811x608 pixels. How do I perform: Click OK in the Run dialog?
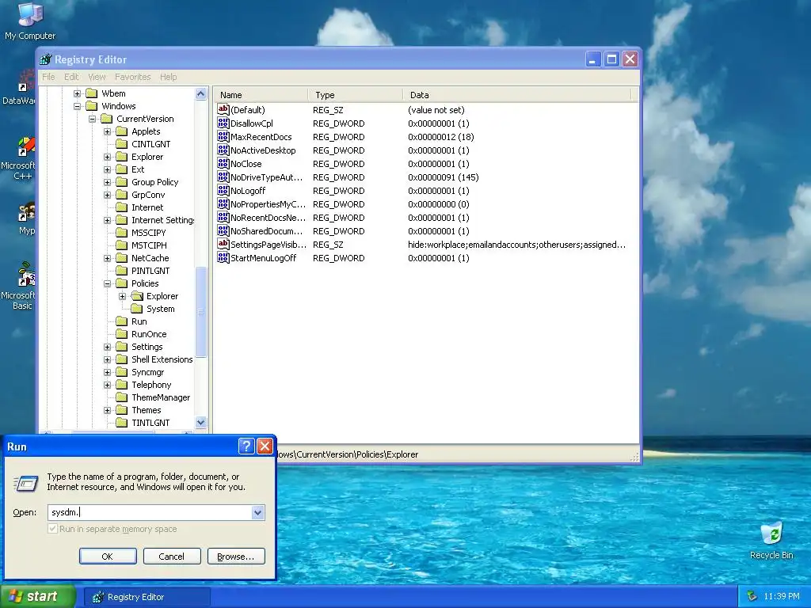(x=108, y=557)
